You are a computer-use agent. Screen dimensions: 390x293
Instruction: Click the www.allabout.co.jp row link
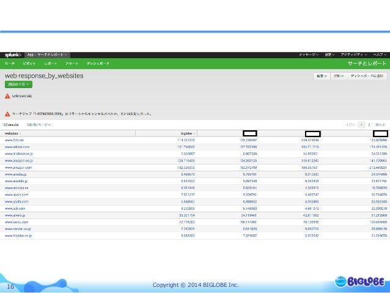(x=19, y=154)
